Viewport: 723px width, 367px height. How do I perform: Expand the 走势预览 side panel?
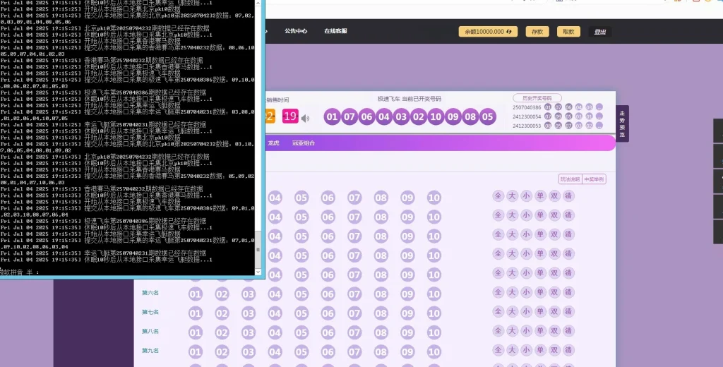[622, 124]
